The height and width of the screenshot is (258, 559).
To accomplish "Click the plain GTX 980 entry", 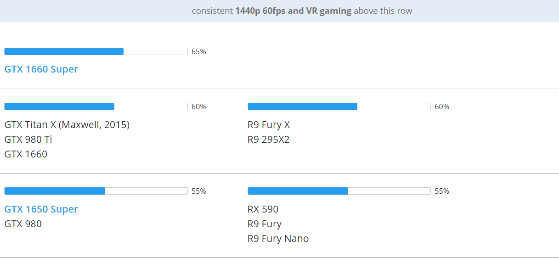I will click(23, 224).
